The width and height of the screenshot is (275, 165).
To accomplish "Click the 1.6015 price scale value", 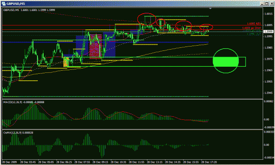I will click(x=268, y=14).
